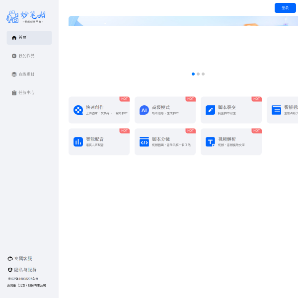Click the layers icon beside 在线素材
This screenshot has height=298, width=298.
click(14, 74)
